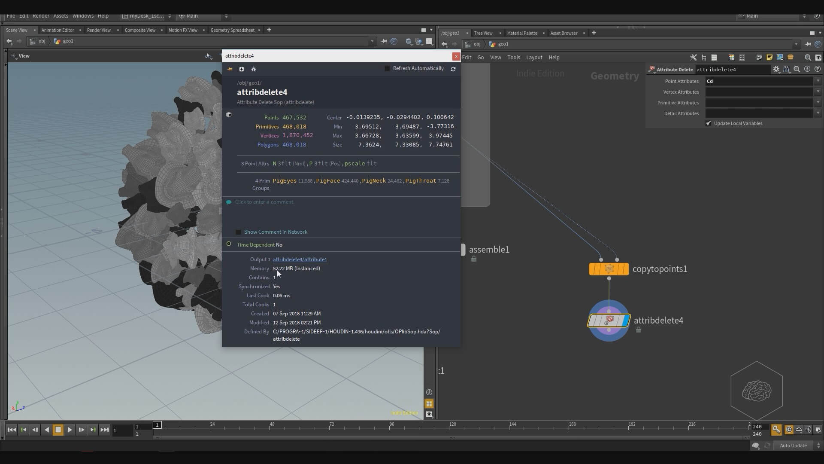This screenshot has width=824, height=464.
Task: Open the Vertex Attributes dropdown arrow
Action: pos(818,92)
